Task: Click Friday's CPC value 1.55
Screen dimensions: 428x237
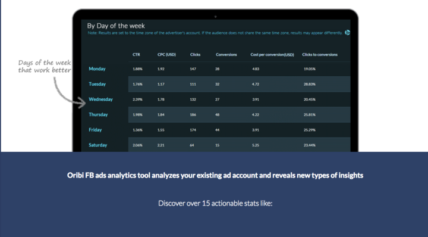Action: click(160, 130)
